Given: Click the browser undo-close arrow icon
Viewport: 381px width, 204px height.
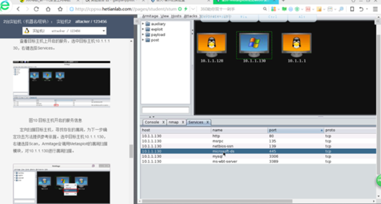Looking at the screenshot, I should pyautogui.click(x=361, y=9).
